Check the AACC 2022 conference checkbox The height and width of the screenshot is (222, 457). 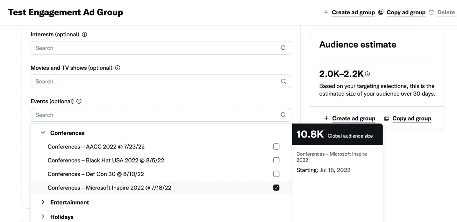tap(276, 146)
